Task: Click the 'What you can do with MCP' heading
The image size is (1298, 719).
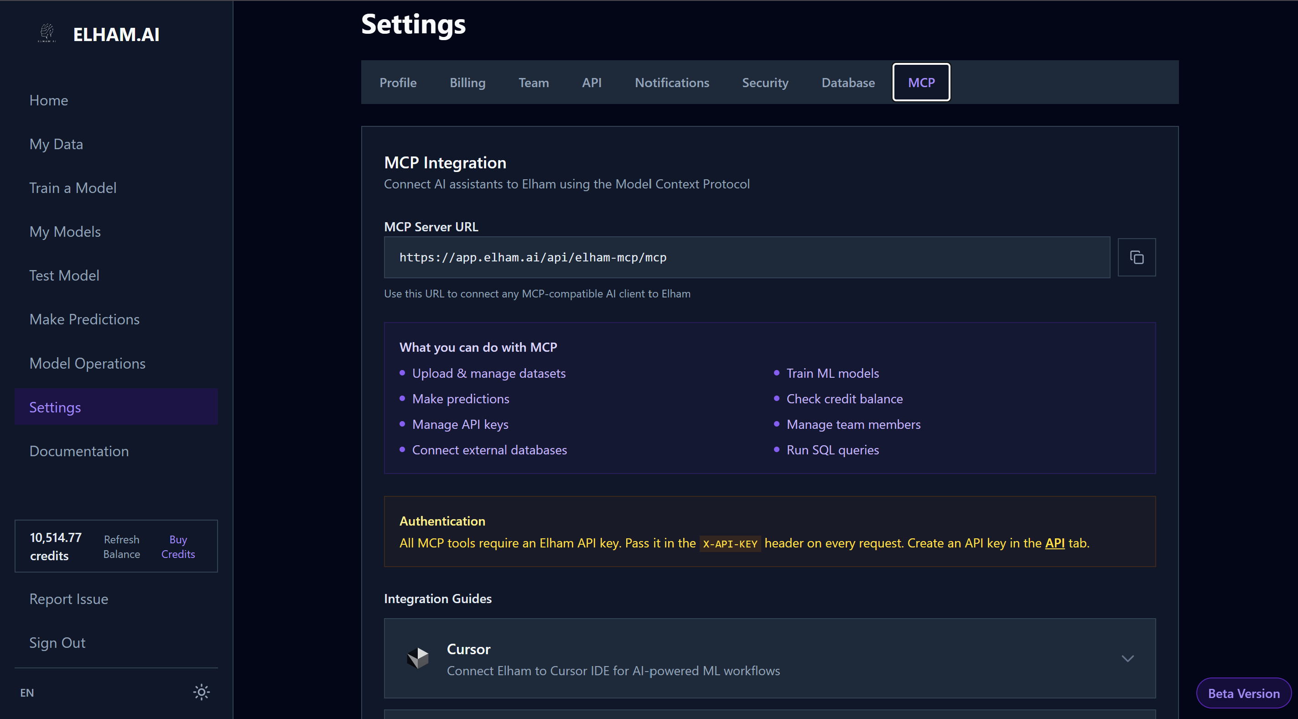Action: pos(478,347)
